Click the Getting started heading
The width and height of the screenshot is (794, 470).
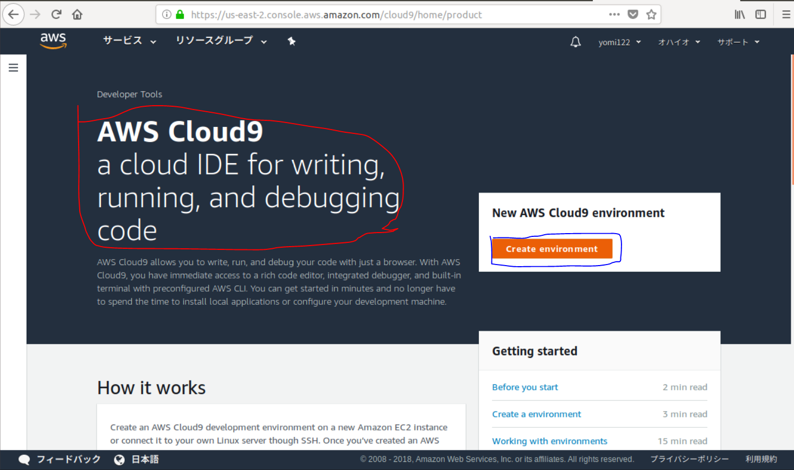[x=535, y=351]
